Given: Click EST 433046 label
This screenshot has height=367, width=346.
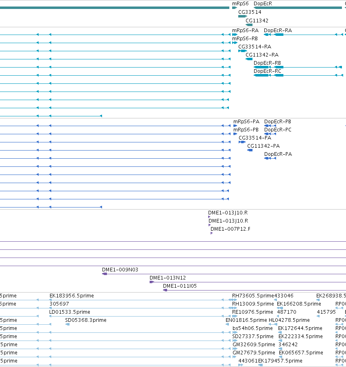Looking at the screenshot, I should (283, 296).
